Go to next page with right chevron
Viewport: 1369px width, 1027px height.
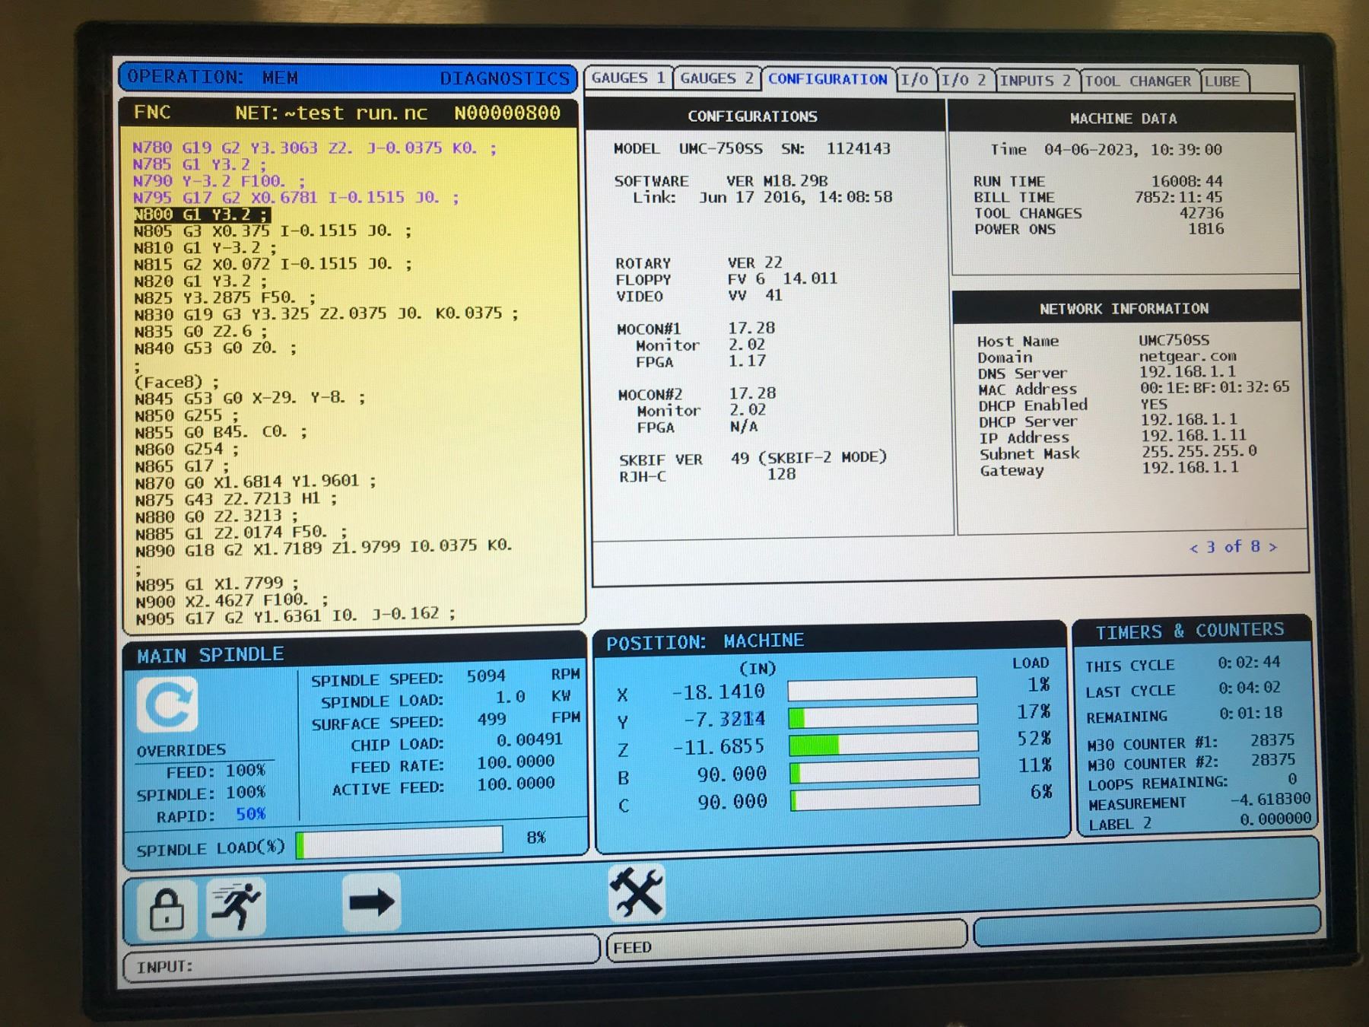click(1272, 547)
